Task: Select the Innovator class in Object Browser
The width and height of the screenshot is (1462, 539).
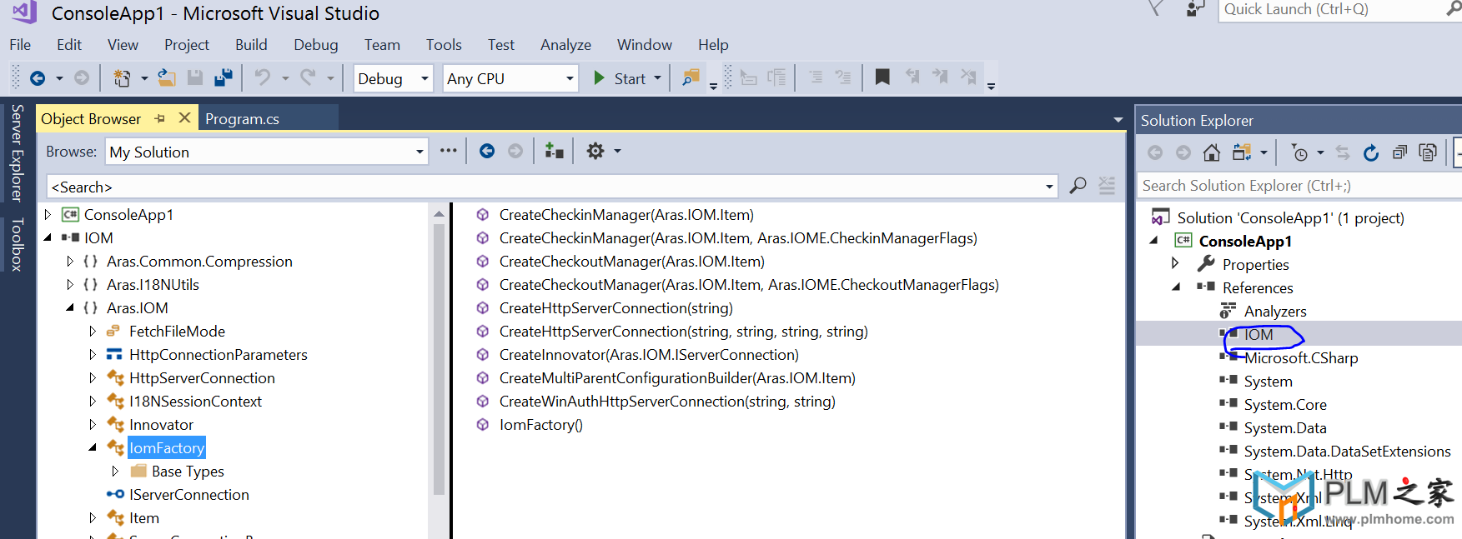Action: click(161, 425)
